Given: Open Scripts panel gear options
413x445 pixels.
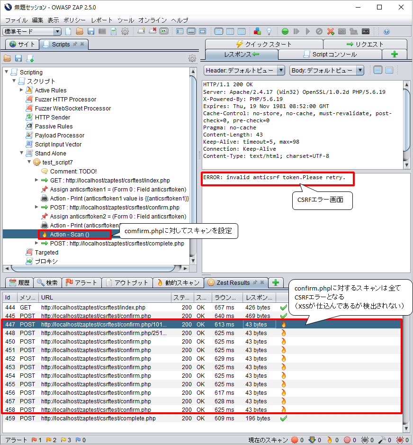Looking at the screenshot, I should pyautogui.click(x=192, y=58).
